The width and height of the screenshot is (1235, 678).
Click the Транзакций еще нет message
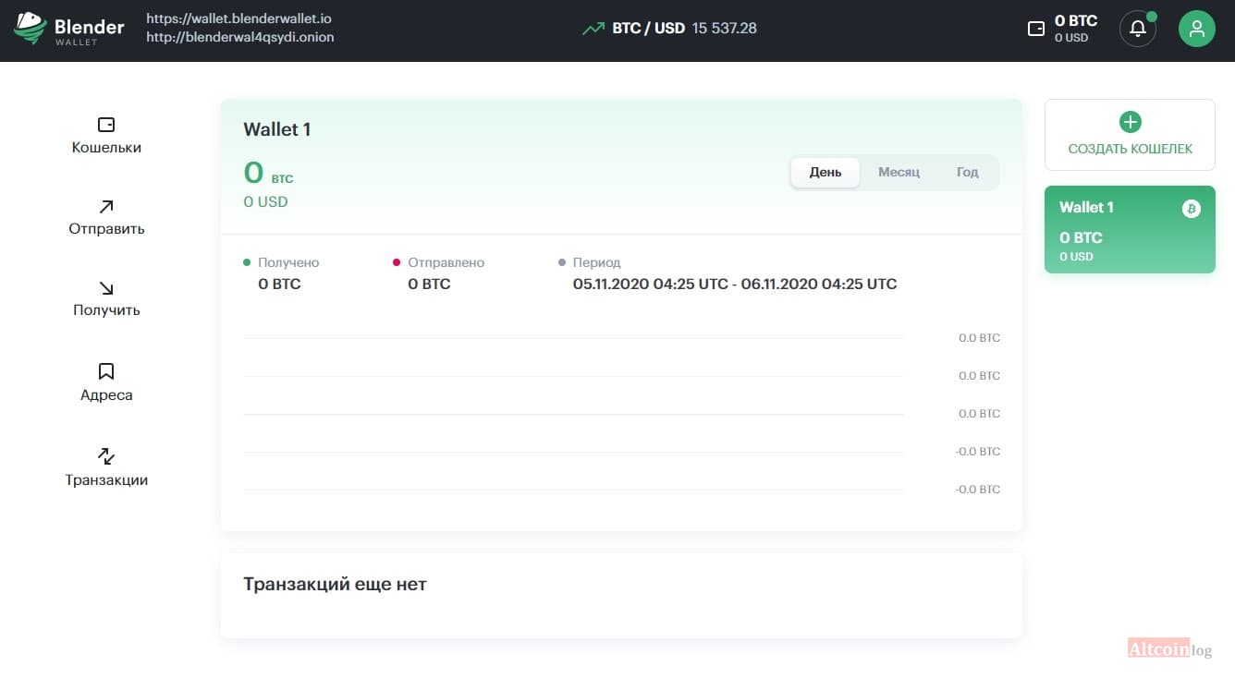(x=335, y=584)
